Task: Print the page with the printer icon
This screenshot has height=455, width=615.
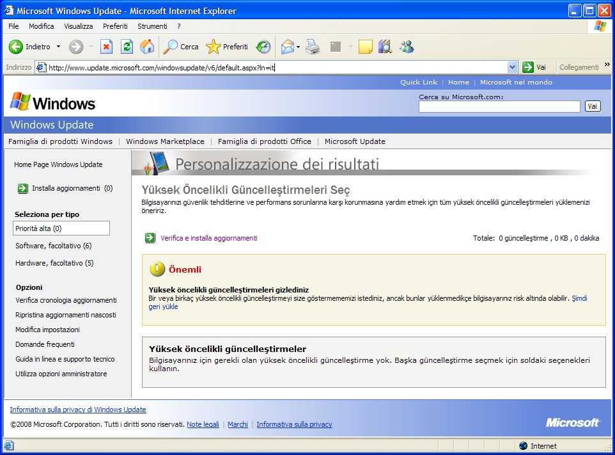Action: coord(313,47)
